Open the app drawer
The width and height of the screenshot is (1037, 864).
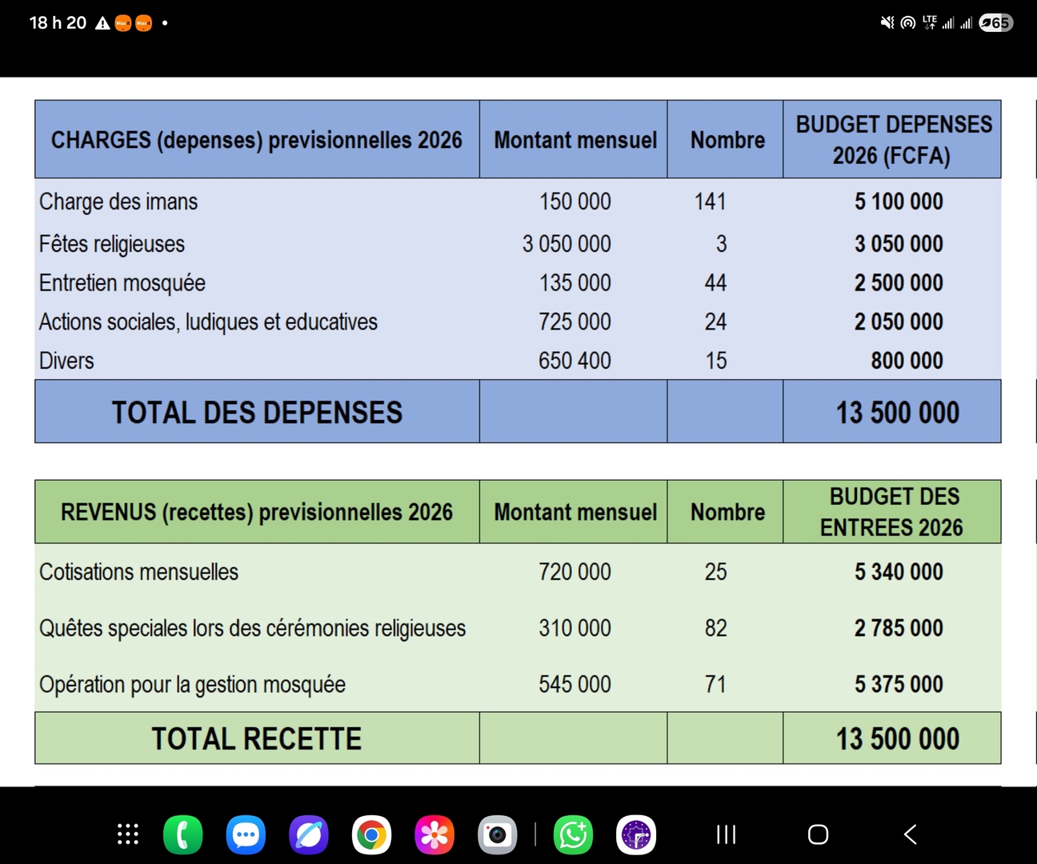(x=127, y=834)
